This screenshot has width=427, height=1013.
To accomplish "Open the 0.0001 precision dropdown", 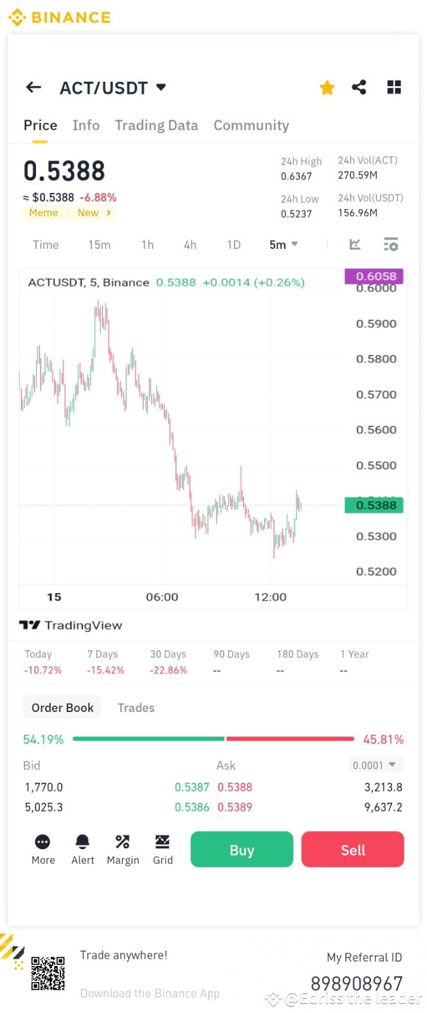I will 376,765.
